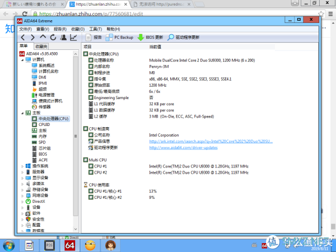Switch to the 收藏夹 tab
The width and height of the screenshot is (336, 252).
pos(41,46)
